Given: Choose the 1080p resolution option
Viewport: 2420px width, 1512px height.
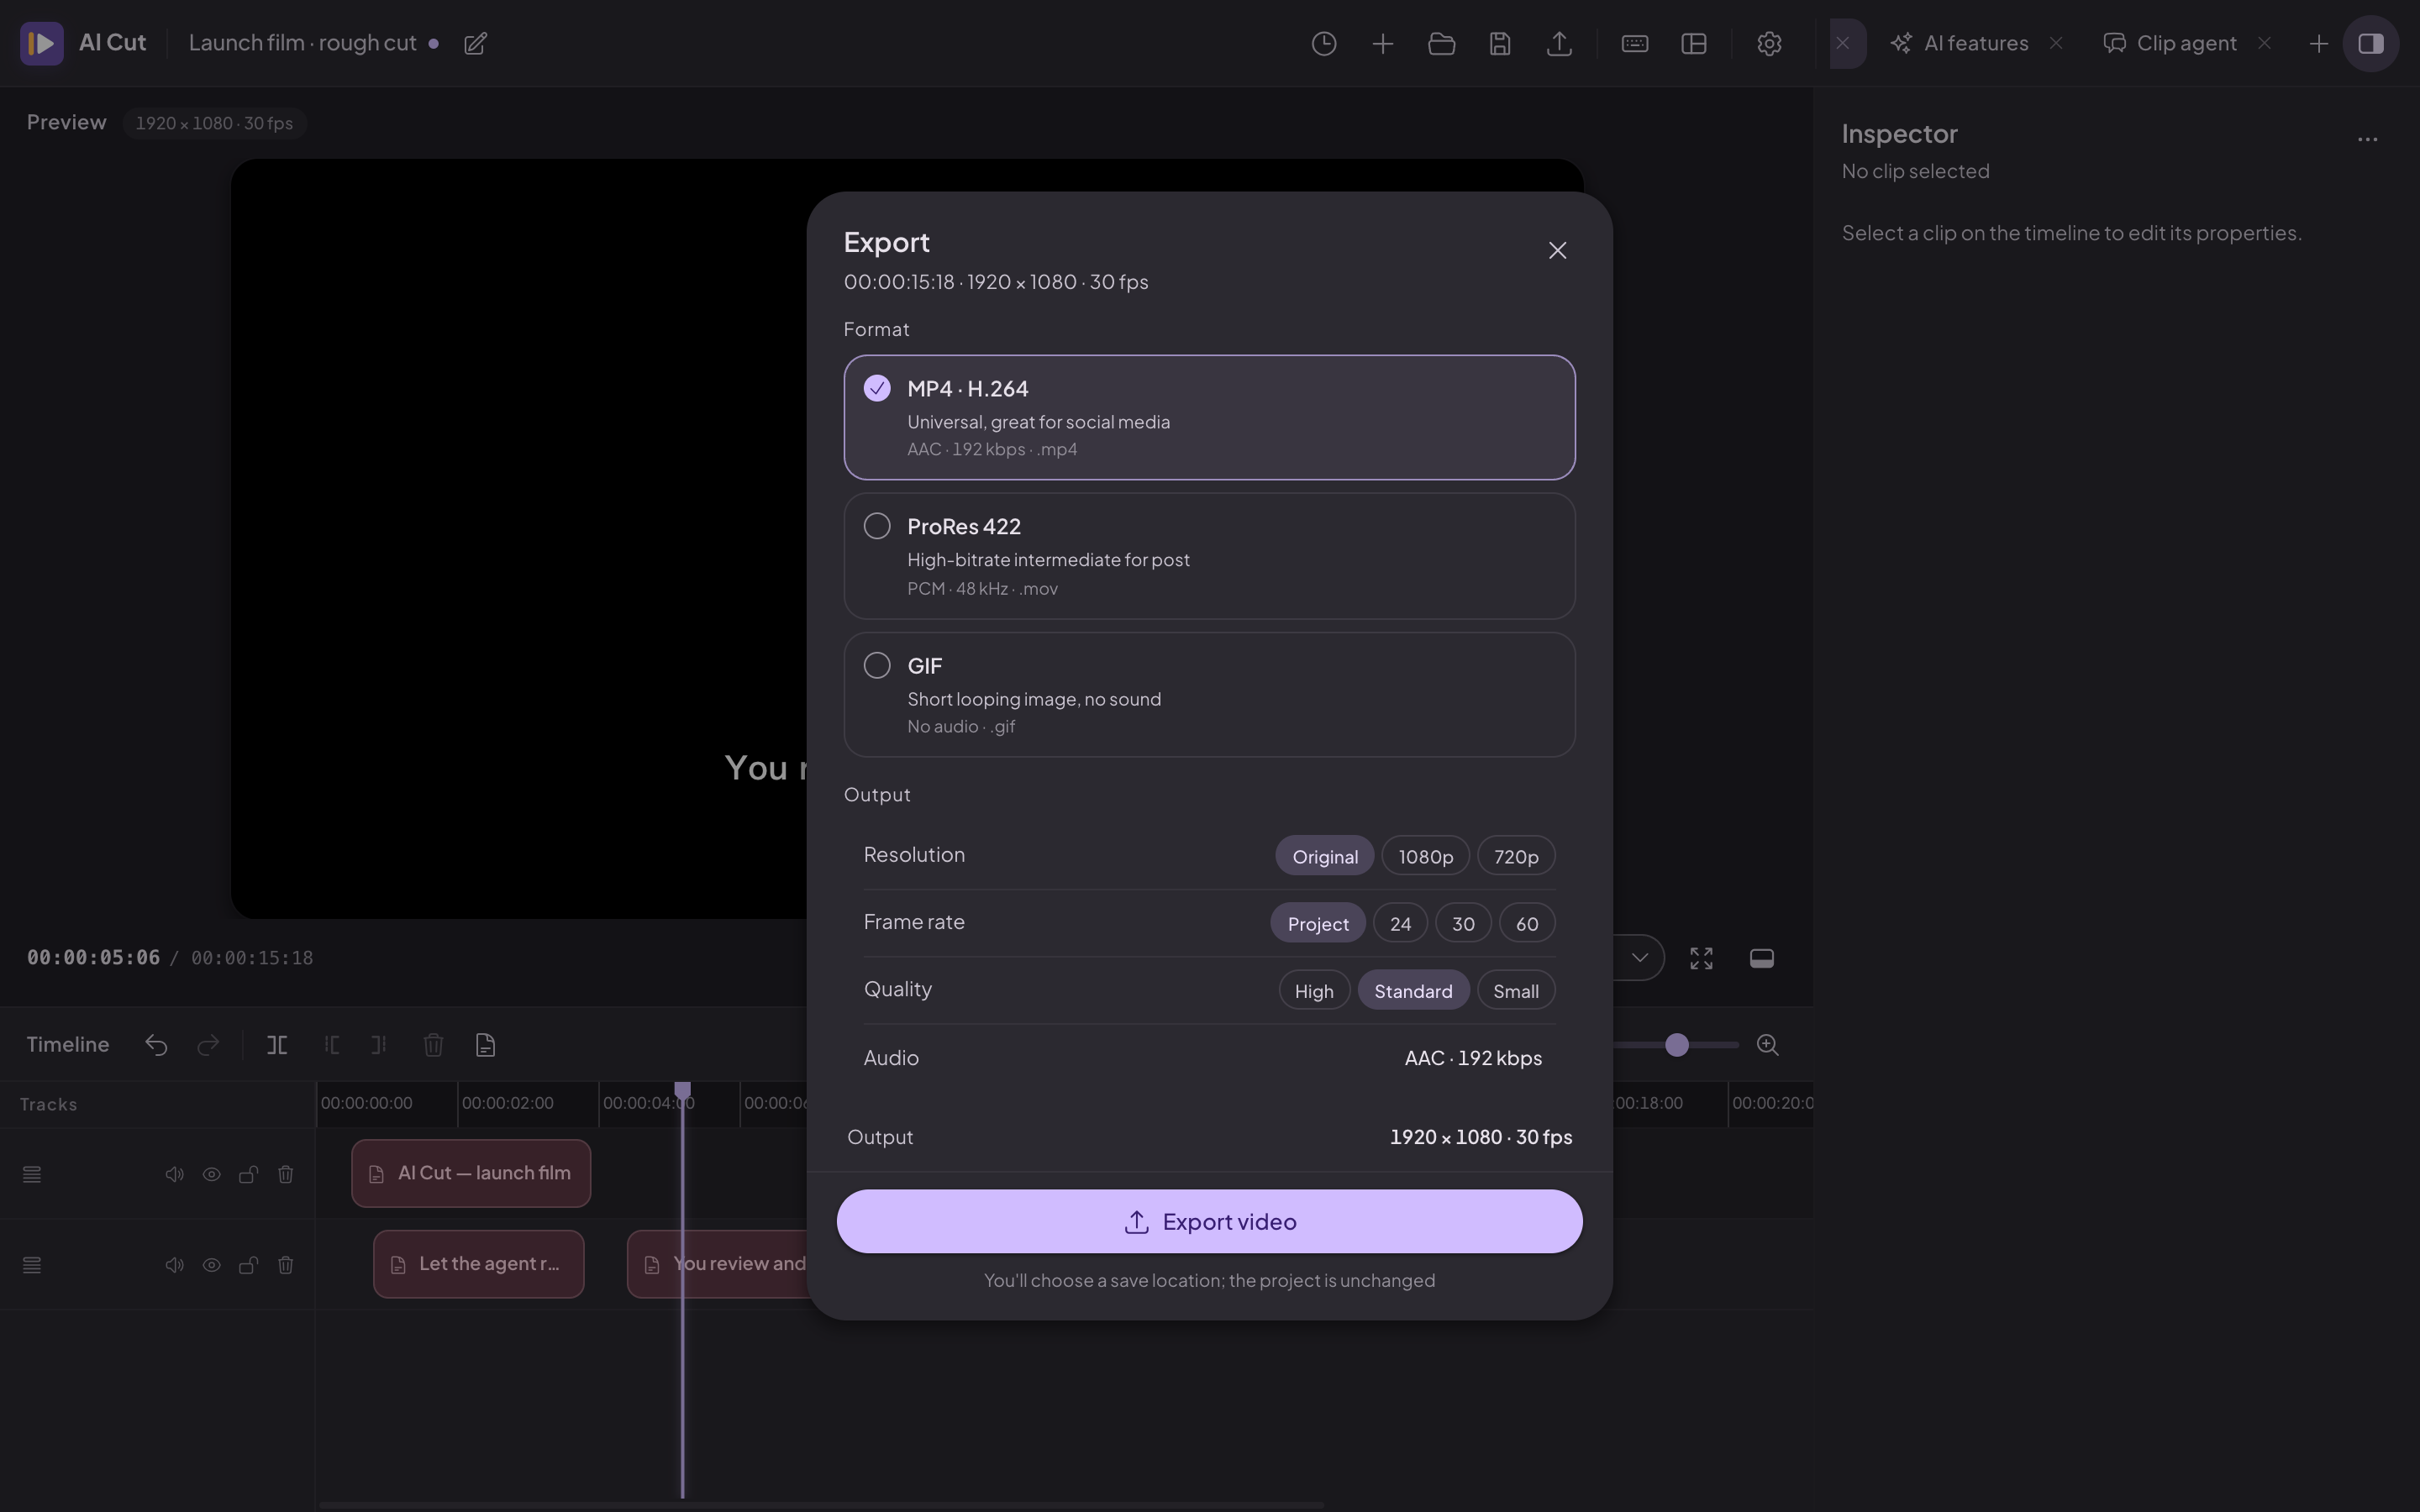Looking at the screenshot, I should click(x=1425, y=856).
